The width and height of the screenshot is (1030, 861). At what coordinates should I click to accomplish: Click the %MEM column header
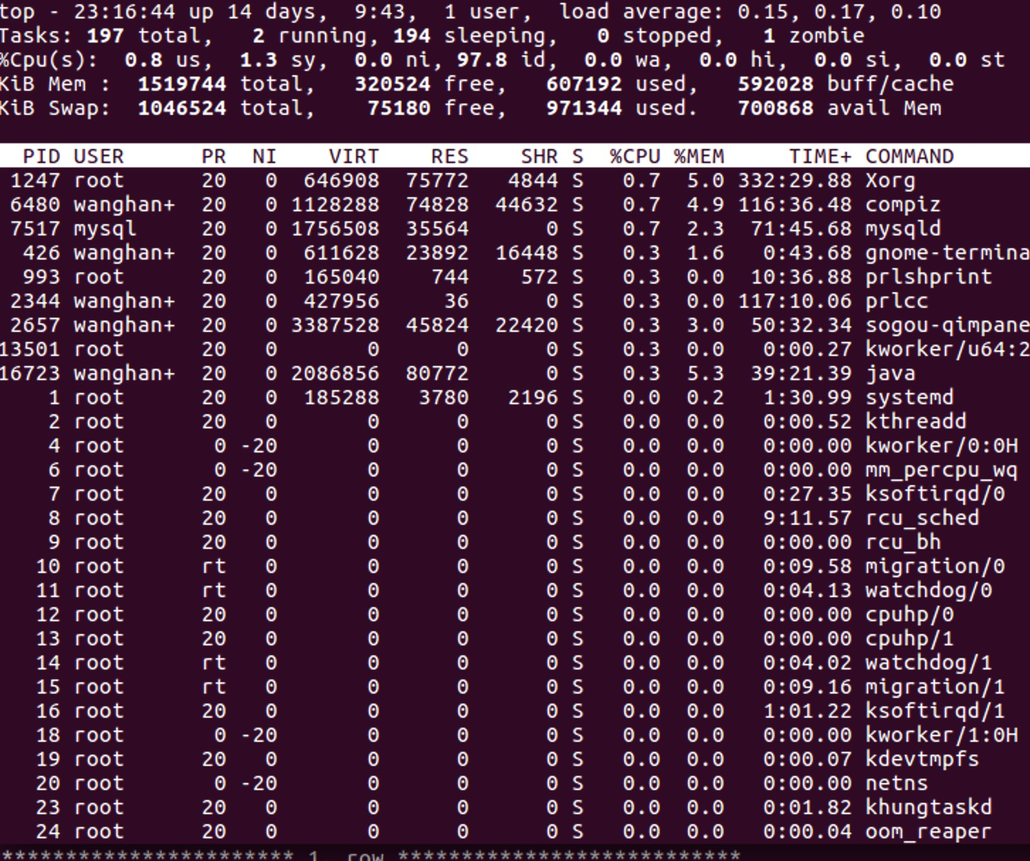(699, 156)
